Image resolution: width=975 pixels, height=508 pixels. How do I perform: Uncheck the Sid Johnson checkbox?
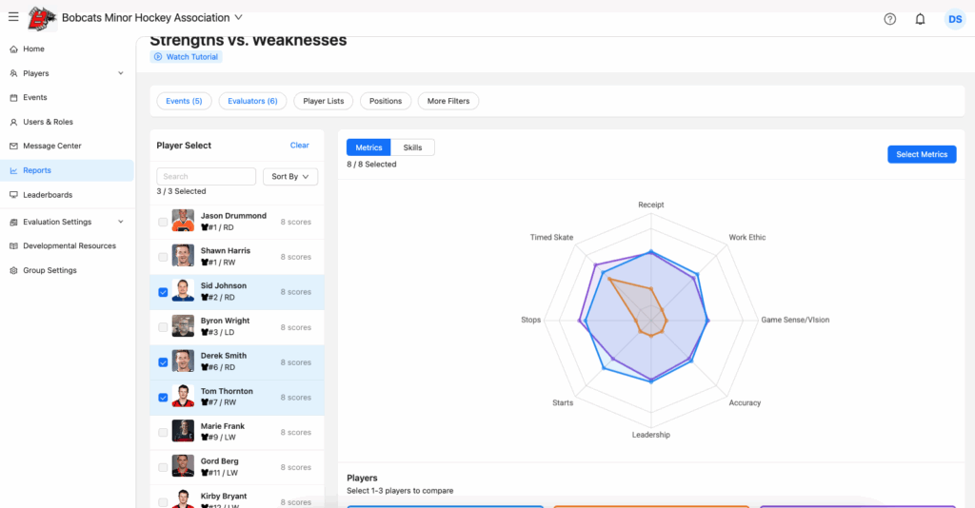pos(163,292)
